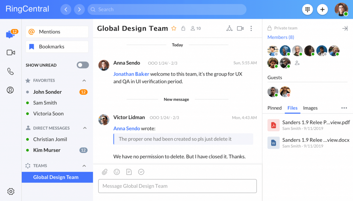Create a task with the checkmark icon
Viewport: 353px width, 201px height.
[x=141, y=172]
